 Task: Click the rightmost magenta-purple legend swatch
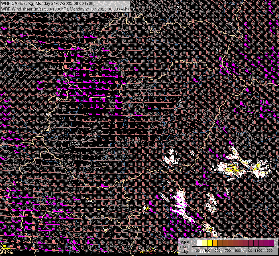(272, 243)
